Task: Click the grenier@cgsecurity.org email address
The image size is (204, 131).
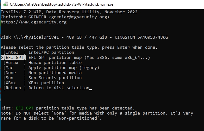Action: (79, 17)
